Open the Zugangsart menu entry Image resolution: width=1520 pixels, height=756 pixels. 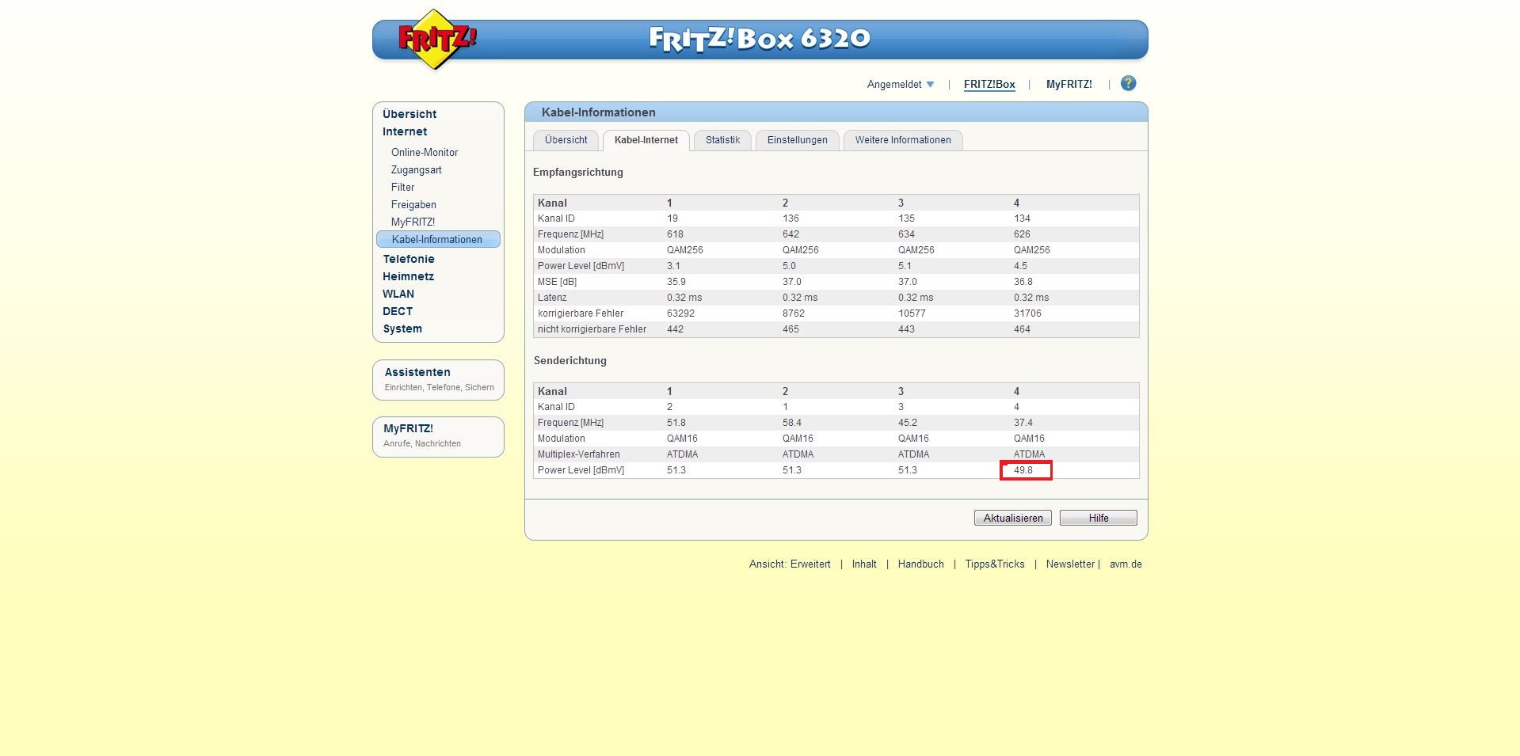pos(417,169)
